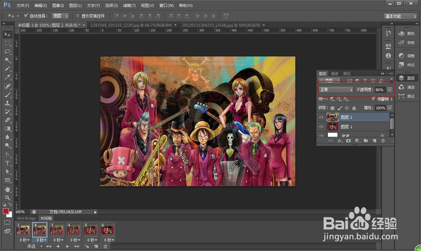Switch to the Mini Bridge tab

coord(26,218)
